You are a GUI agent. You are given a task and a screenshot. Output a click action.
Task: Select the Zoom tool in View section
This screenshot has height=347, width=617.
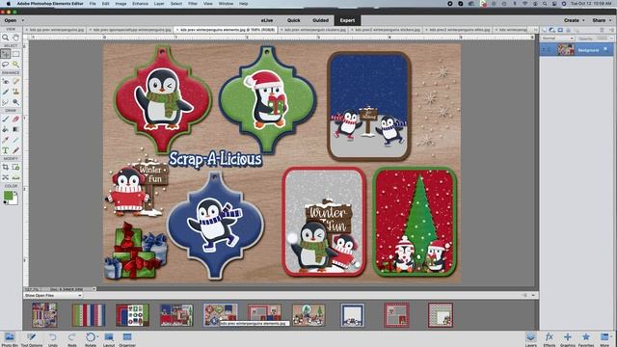coord(6,38)
